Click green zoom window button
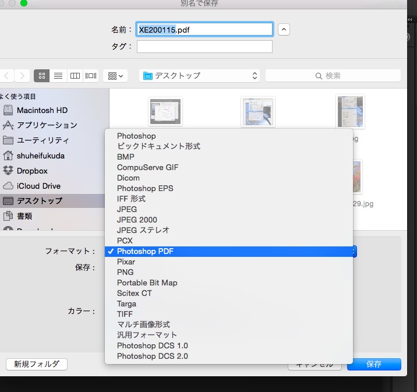This screenshot has height=392, width=417. [x=24, y=3]
